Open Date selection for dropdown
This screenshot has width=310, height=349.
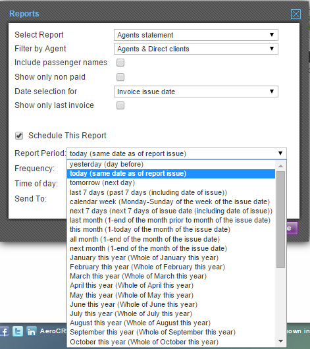click(196, 92)
